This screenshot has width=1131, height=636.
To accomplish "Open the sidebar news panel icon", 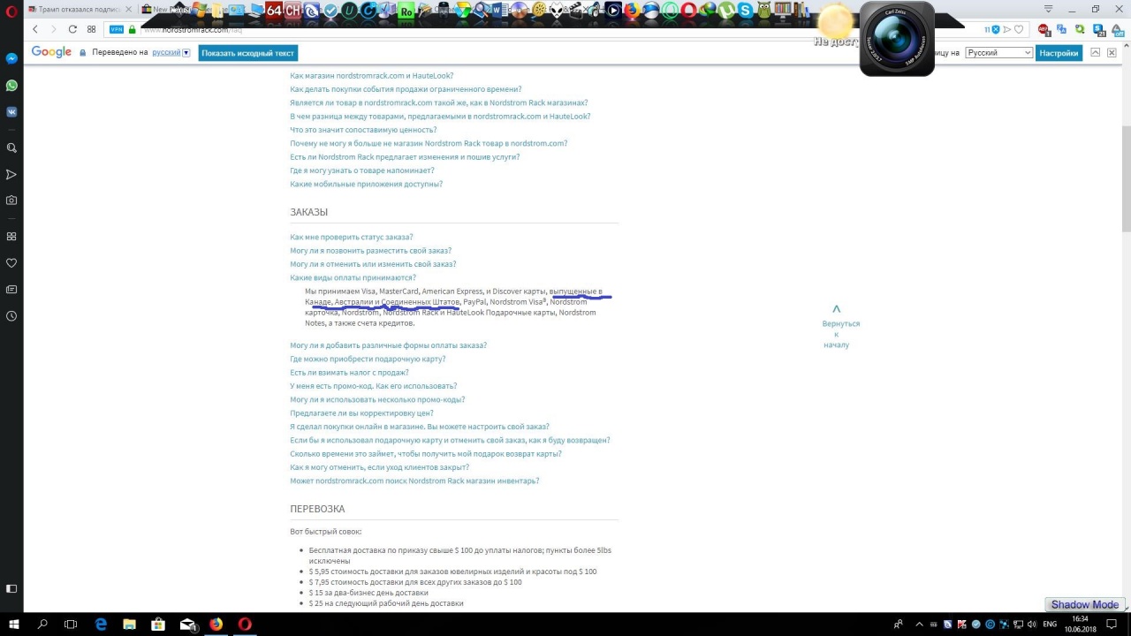I will [11, 290].
